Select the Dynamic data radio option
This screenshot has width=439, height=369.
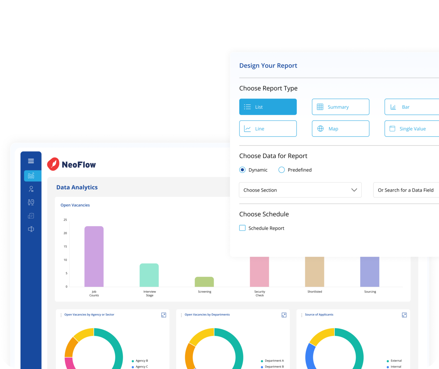pos(242,170)
